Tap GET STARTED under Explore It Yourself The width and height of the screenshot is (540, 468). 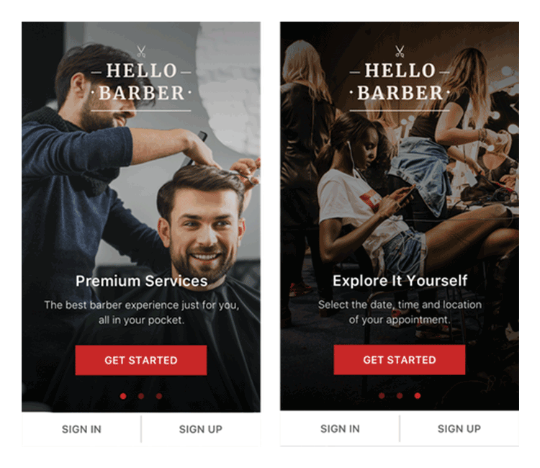[400, 360]
